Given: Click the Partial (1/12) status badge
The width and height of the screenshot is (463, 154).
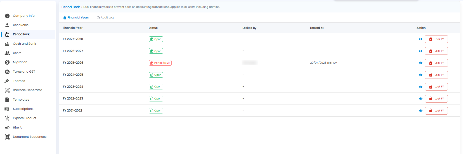Looking at the screenshot, I should point(160,63).
